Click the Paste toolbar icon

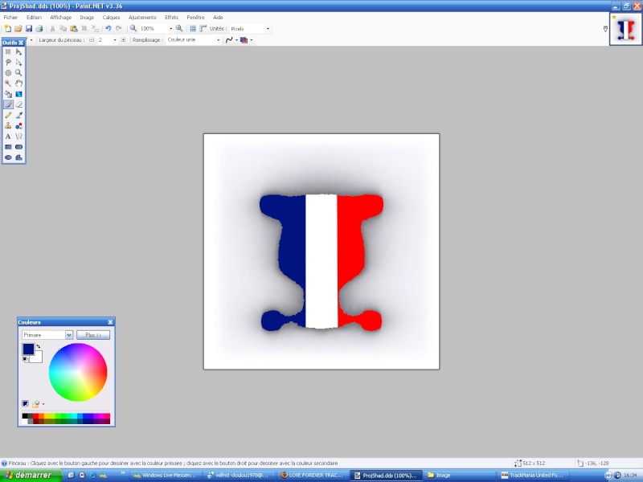(x=74, y=29)
